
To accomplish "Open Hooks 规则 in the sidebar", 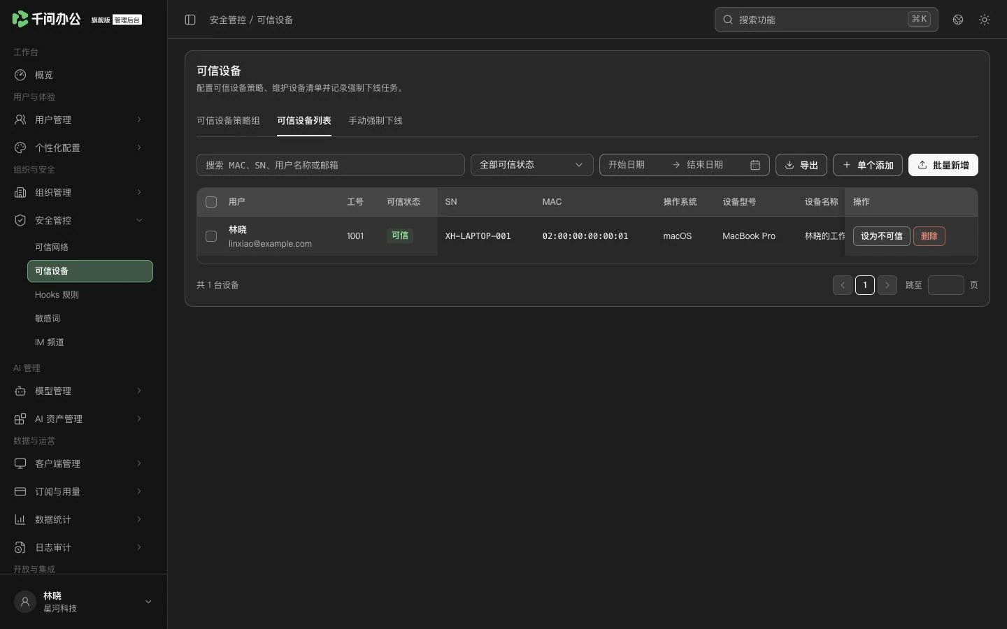I will click(90, 295).
